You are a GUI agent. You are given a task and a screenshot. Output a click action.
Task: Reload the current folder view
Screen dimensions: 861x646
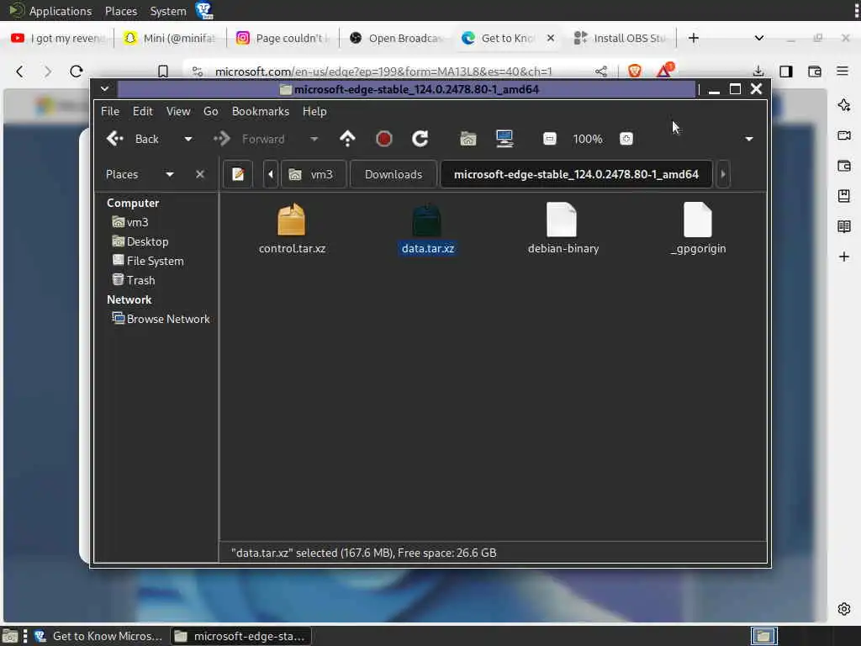point(420,139)
